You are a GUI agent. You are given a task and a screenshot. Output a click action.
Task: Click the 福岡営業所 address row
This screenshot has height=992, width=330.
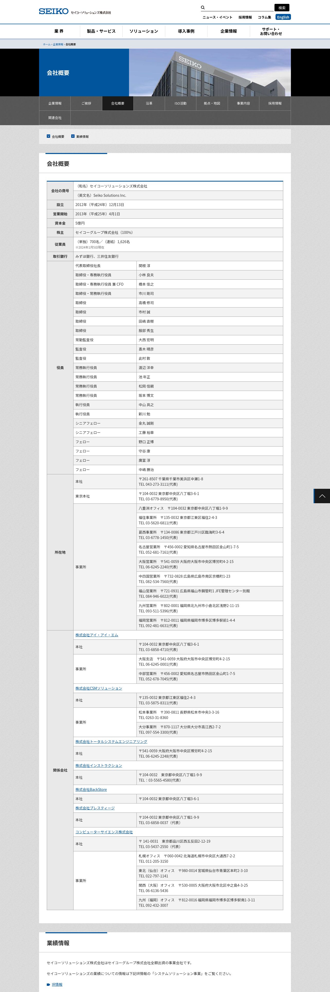[210, 623]
